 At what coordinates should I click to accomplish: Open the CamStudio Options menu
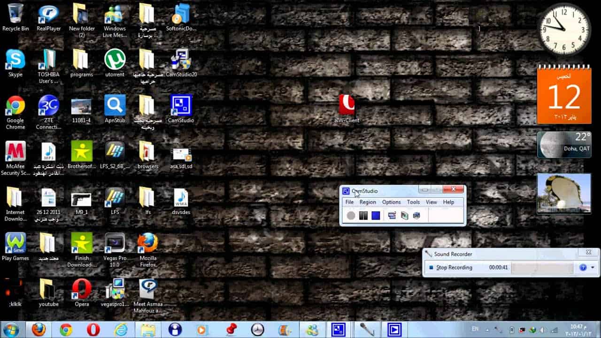[391, 202]
